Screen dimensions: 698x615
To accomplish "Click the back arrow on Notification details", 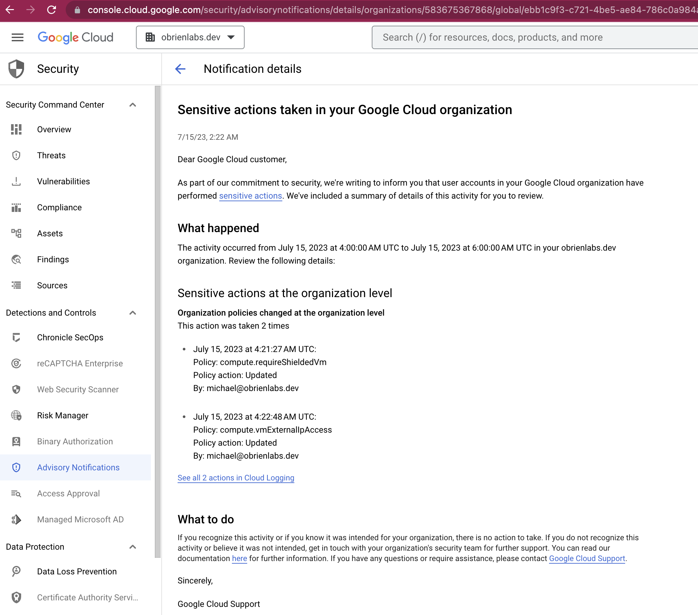I will tap(180, 69).
